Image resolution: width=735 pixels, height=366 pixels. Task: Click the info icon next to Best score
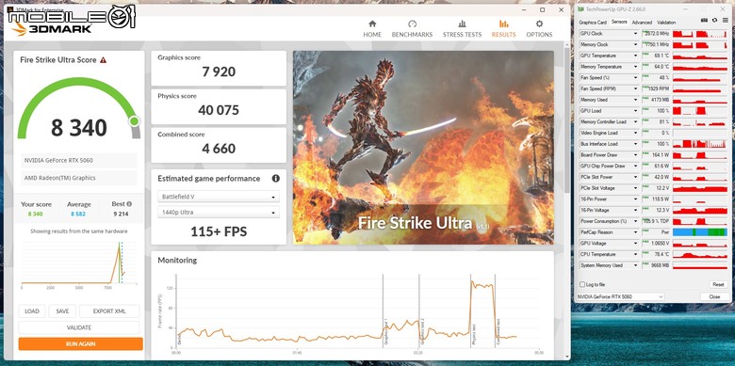tap(129, 204)
